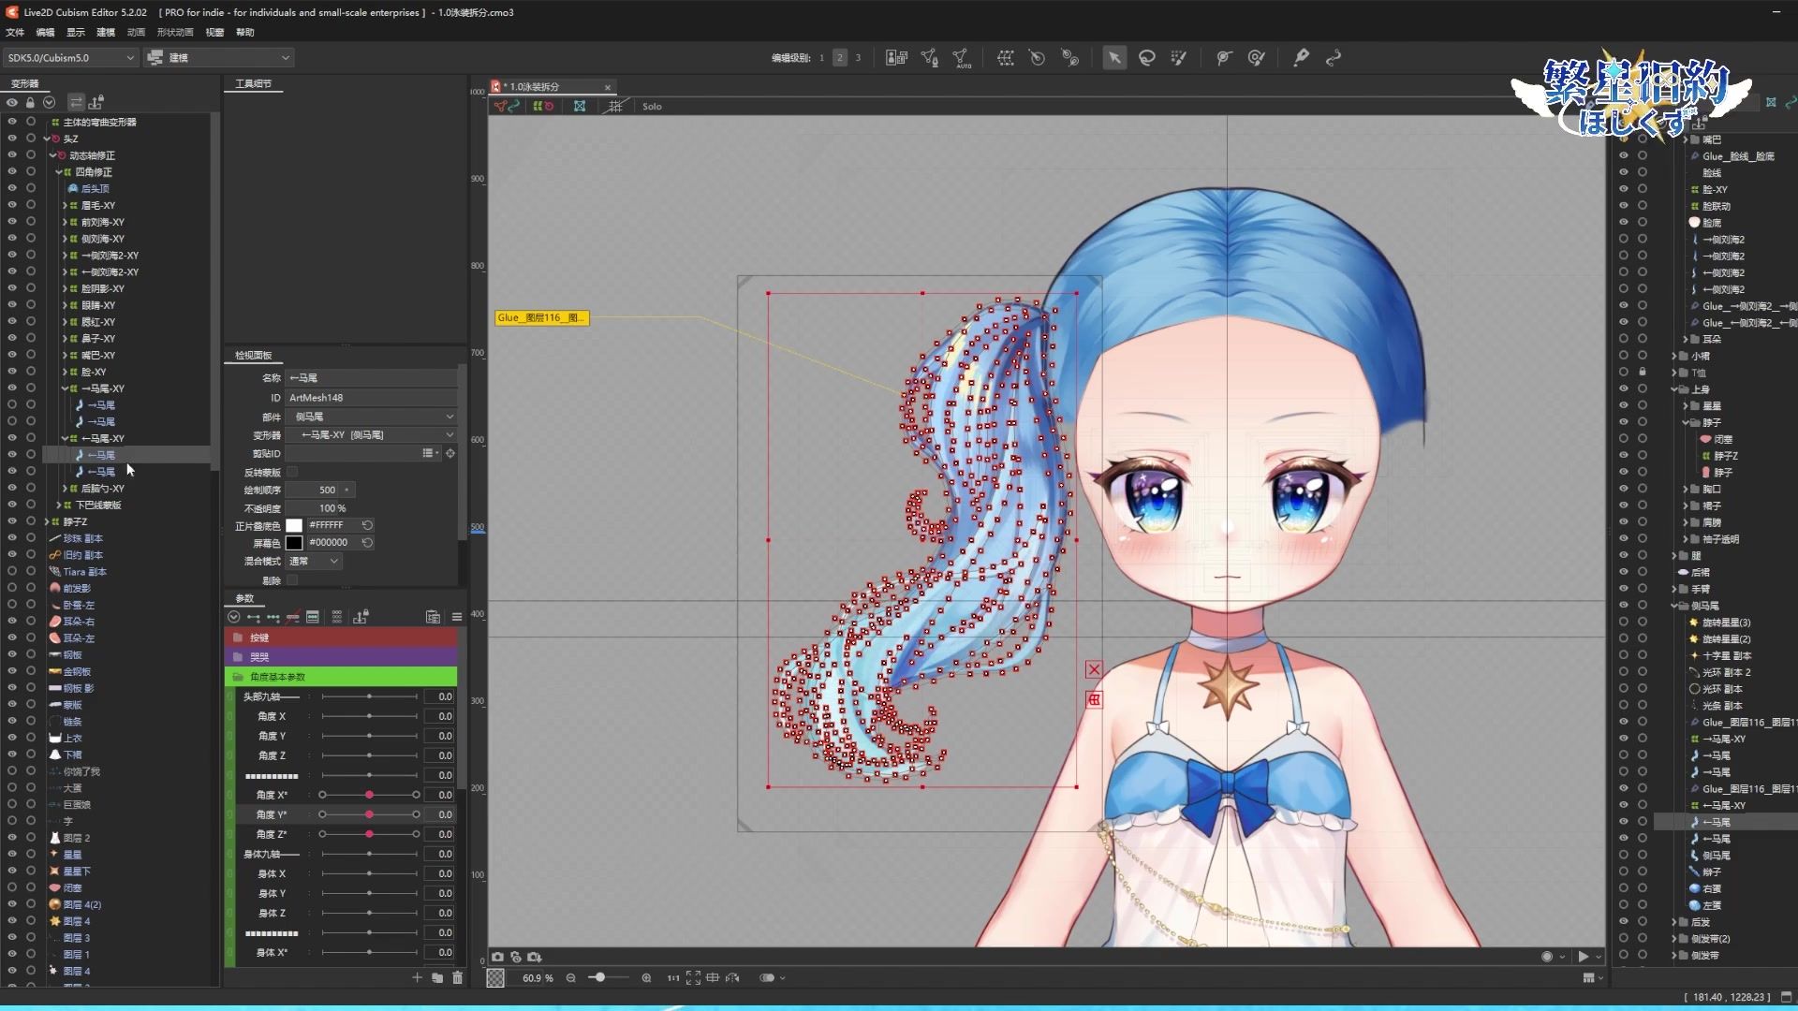Viewport: 1798px width, 1011px height.
Task: Reset the multiply color #FFFFFF value
Action: [x=367, y=525]
